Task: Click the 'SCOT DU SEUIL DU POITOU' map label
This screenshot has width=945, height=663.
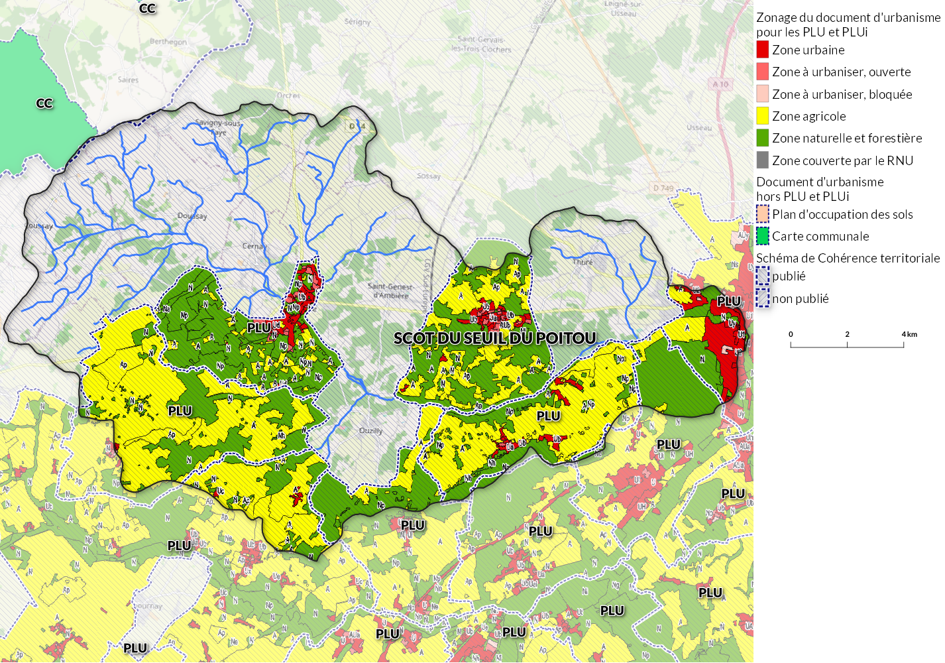Action: 495,338
